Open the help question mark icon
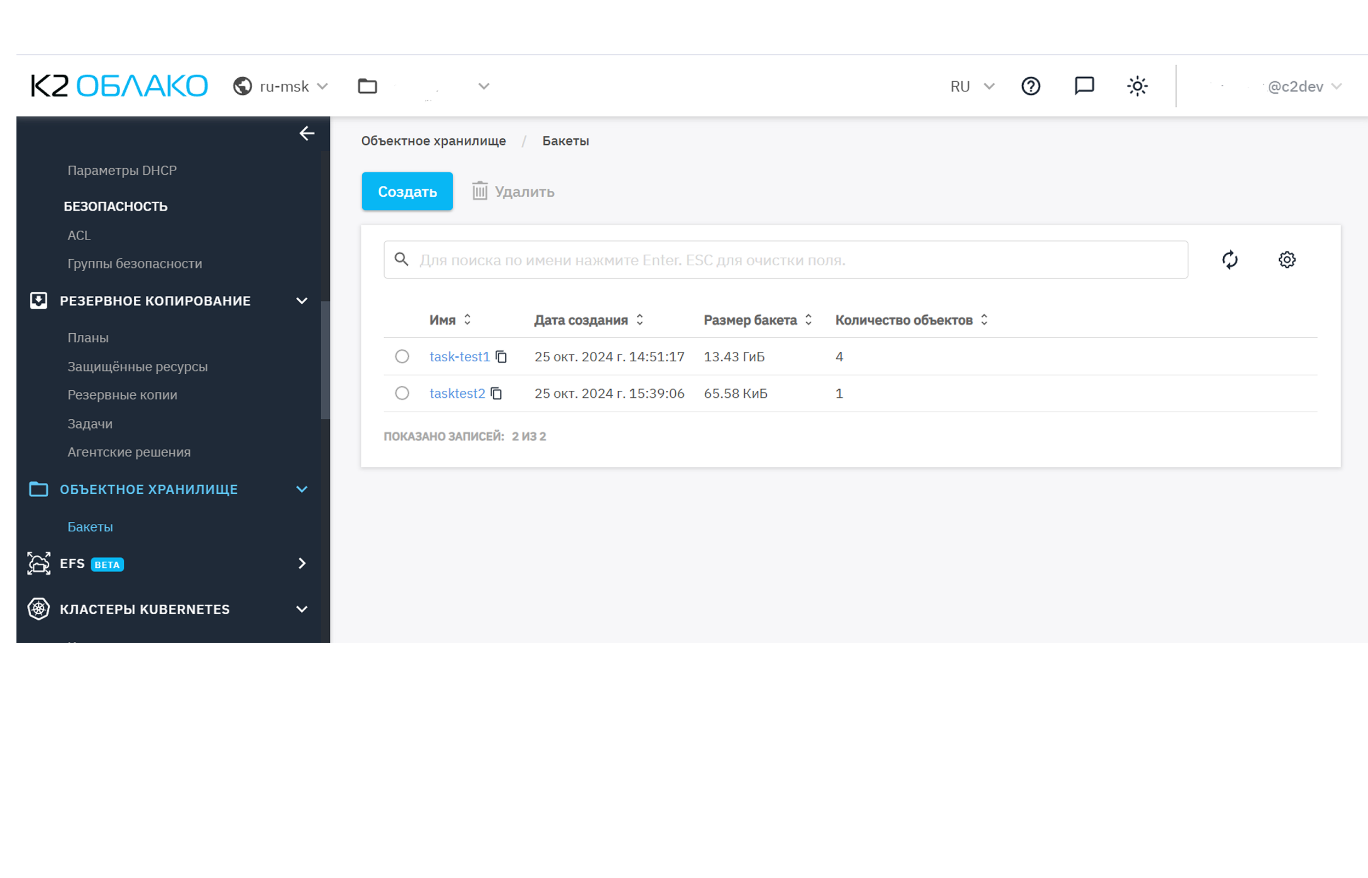Image resolution: width=1368 pixels, height=878 pixels. click(1030, 86)
